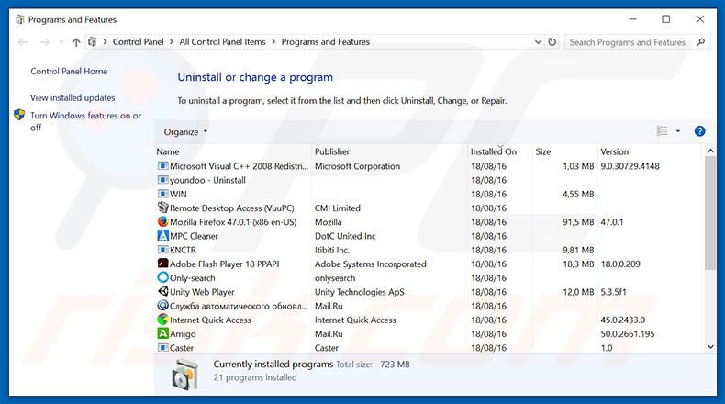Go back with the left arrow icon
The height and width of the screenshot is (404, 725).
[x=23, y=42]
